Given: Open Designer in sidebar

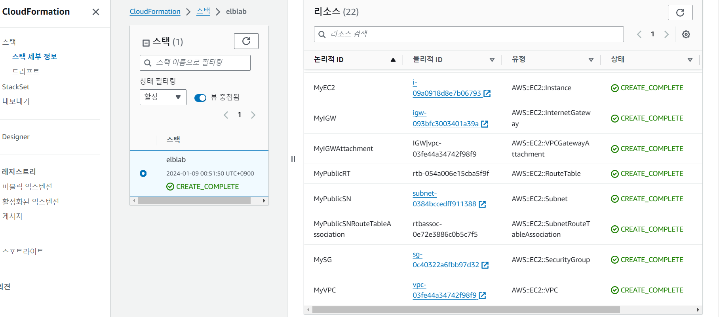Looking at the screenshot, I should pyautogui.click(x=16, y=137).
